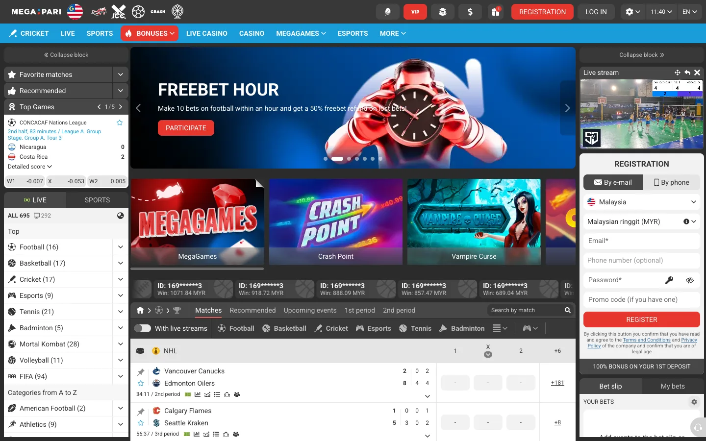
Task: Move the Live stream window with cross-arrows icon
Action: pos(677,73)
